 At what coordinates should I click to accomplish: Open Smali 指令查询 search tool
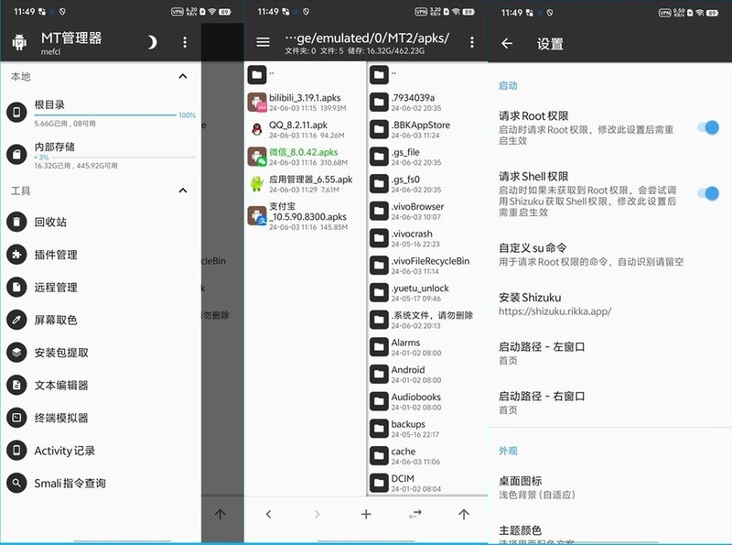(x=70, y=483)
